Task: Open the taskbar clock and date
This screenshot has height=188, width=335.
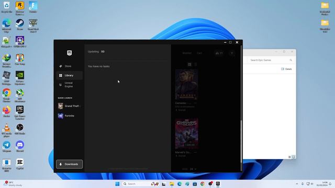Action: click(322, 184)
